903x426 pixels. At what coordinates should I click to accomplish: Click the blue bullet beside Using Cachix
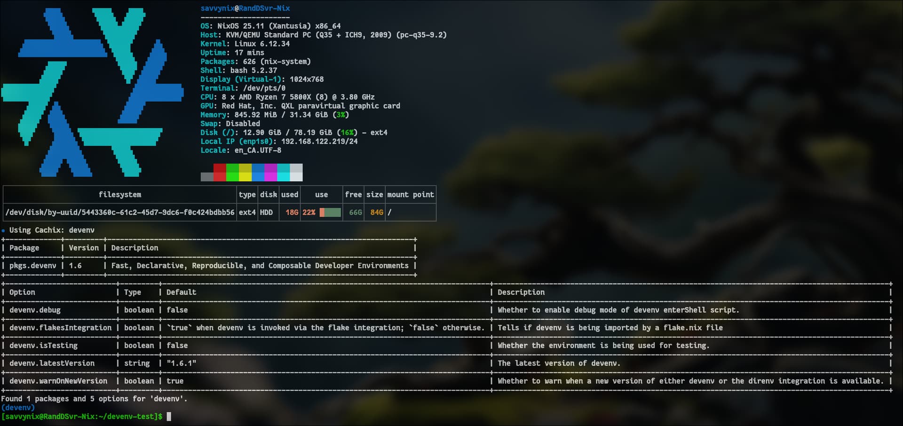(x=4, y=230)
